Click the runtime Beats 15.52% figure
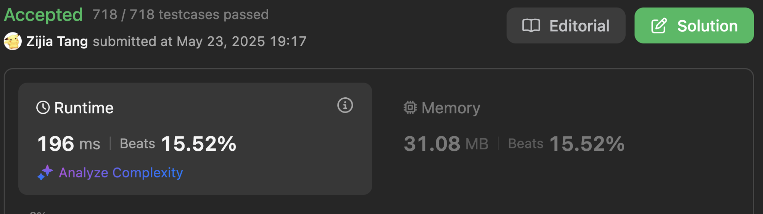The height and width of the screenshot is (214, 763). click(198, 144)
